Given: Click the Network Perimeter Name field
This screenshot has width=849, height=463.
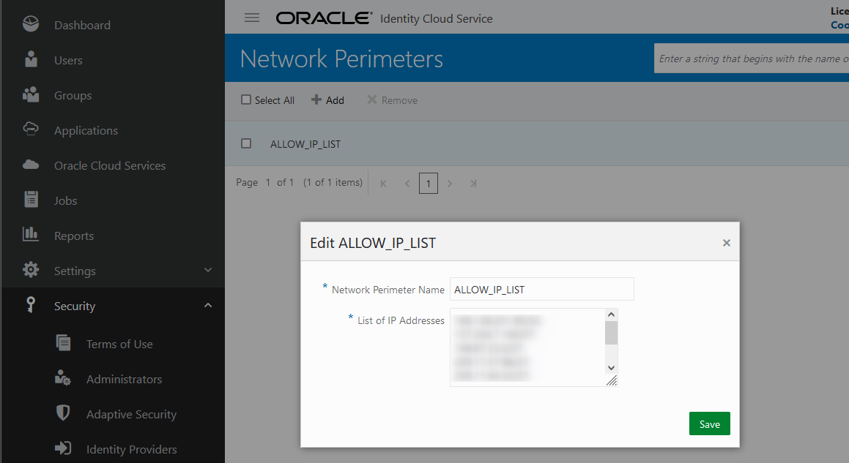Looking at the screenshot, I should click(541, 289).
